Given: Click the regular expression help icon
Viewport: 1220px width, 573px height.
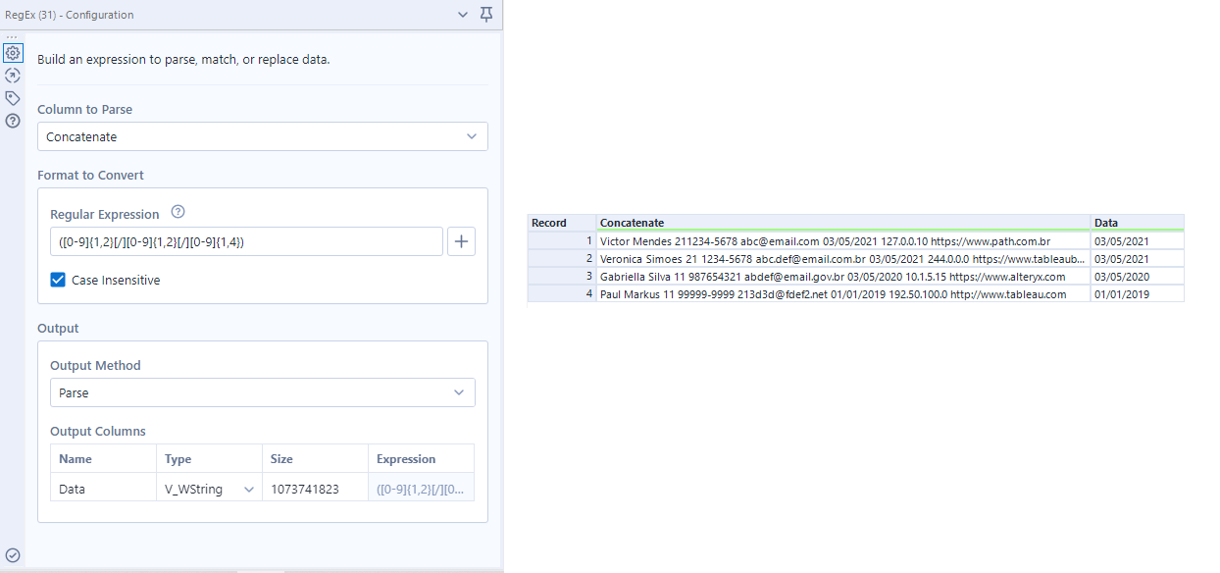Looking at the screenshot, I should pos(178,212).
